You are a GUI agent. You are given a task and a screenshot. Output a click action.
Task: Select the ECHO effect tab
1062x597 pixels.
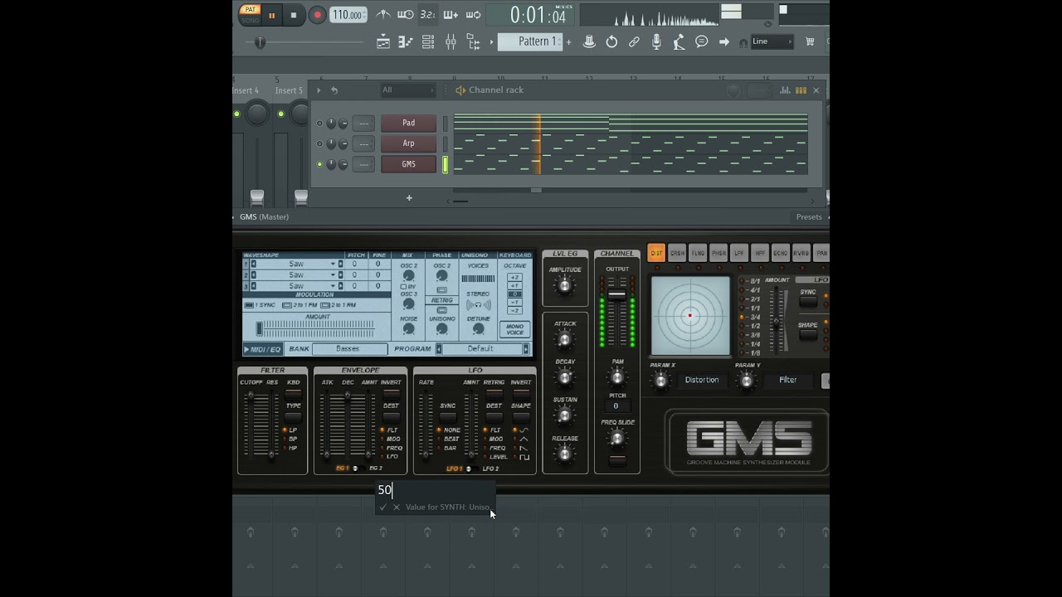coord(781,254)
